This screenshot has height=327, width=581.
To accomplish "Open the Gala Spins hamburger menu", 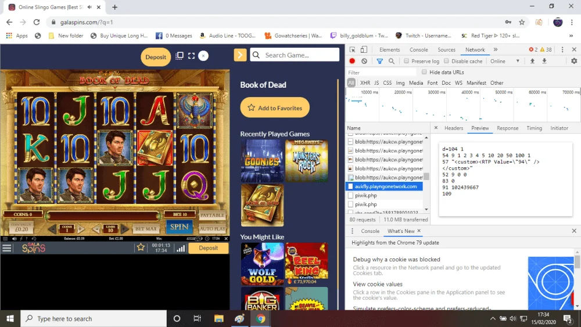I will point(6,248).
